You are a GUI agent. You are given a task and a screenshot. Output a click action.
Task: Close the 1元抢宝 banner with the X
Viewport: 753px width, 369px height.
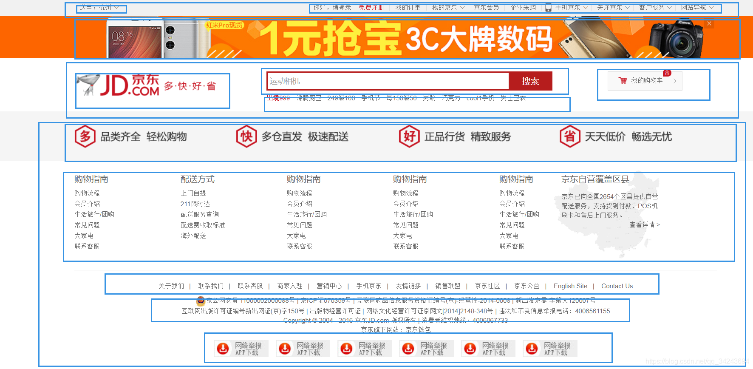[x=709, y=24]
